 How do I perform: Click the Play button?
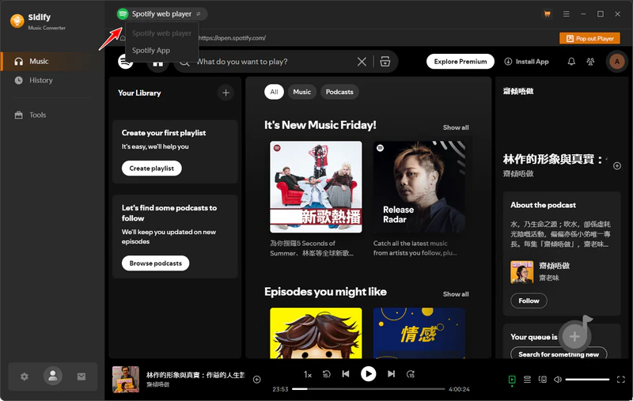368,374
